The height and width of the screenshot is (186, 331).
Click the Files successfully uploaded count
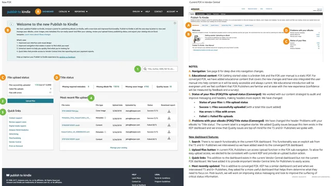tap(37, 85)
